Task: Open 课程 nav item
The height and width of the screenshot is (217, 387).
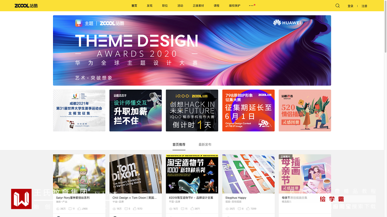Action: (x=216, y=6)
